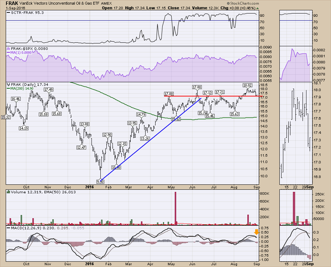Click the 14.79 price label
Image resolution: width=331 pixels, height=267 pixels.
pyautogui.click(x=141, y=114)
